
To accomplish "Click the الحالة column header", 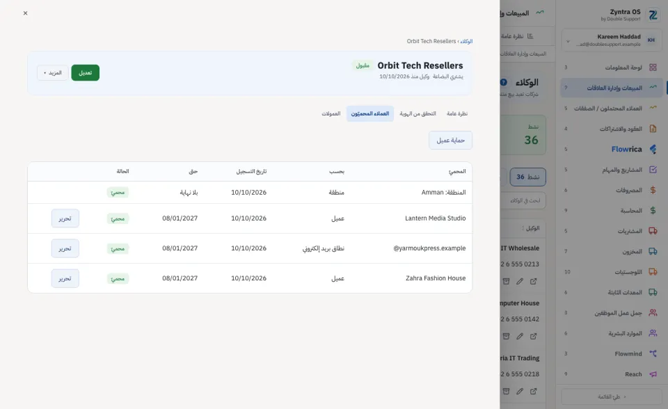I will [x=122, y=171].
